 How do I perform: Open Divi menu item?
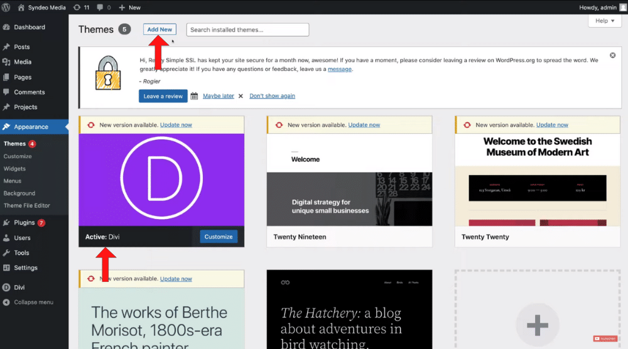tap(19, 287)
